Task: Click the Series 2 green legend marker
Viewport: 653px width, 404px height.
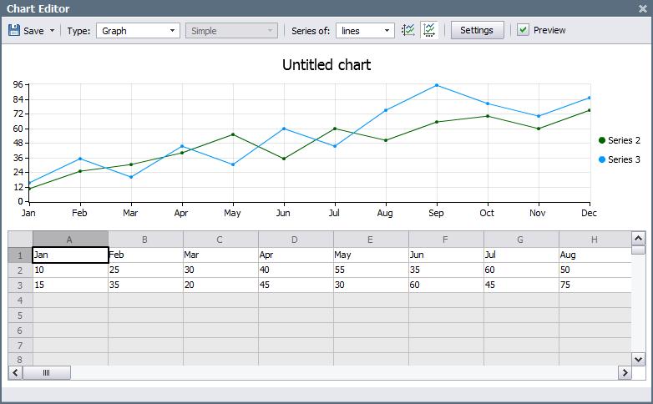Action: [x=601, y=140]
